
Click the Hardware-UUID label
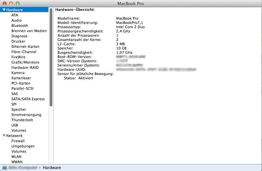coord(72,69)
